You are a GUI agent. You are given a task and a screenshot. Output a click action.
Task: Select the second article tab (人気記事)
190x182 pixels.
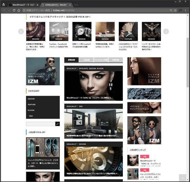[86, 60]
